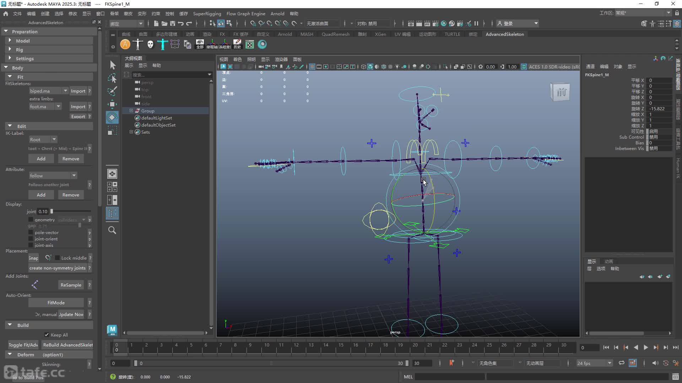This screenshot has width=682, height=383.
Task: Select the skull face shelf icon
Action: (x=150, y=44)
